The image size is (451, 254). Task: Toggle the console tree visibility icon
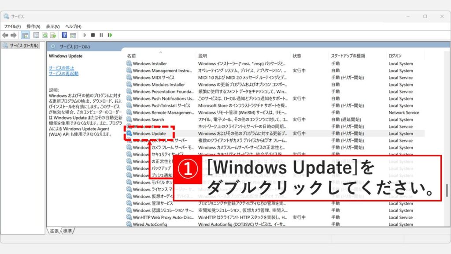coord(26,35)
